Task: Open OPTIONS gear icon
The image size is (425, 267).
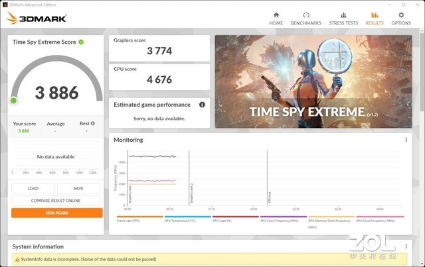Action: pos(401,15)
